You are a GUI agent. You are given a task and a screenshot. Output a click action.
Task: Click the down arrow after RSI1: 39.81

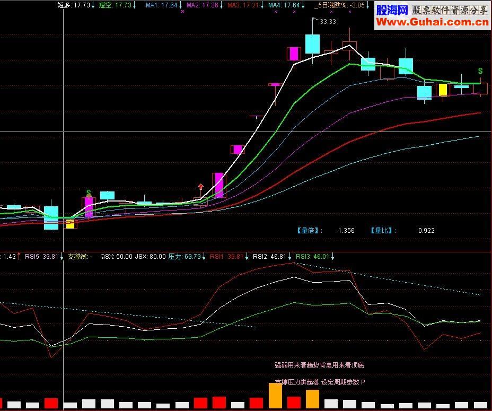(247, 257)
